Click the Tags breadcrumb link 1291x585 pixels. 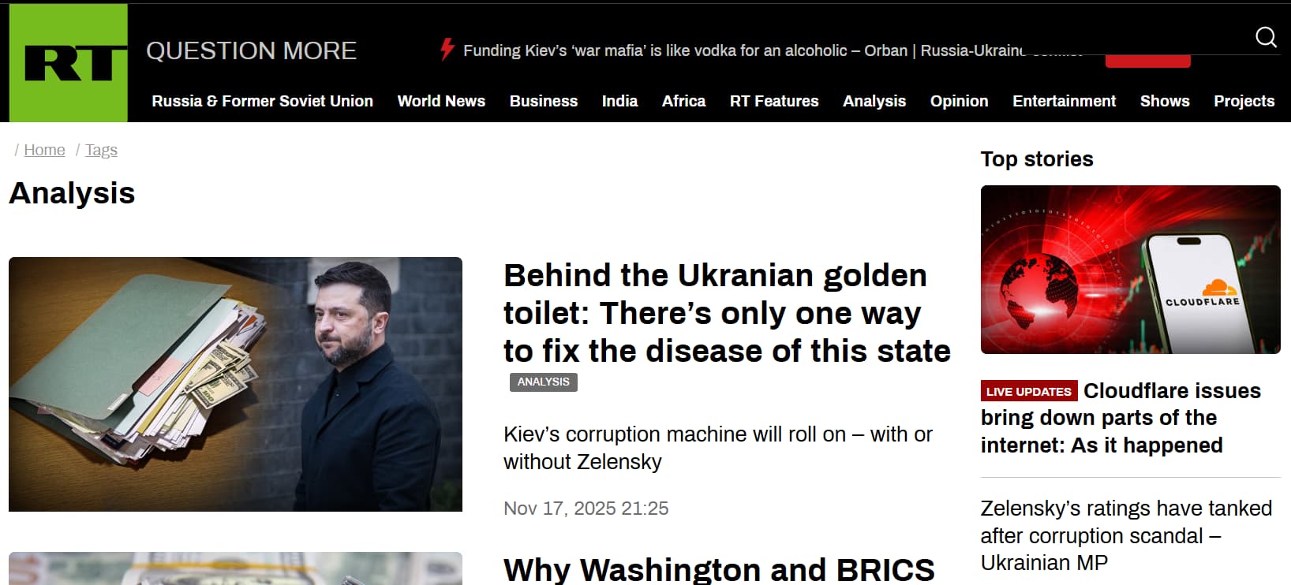click(x=101, y=150)
